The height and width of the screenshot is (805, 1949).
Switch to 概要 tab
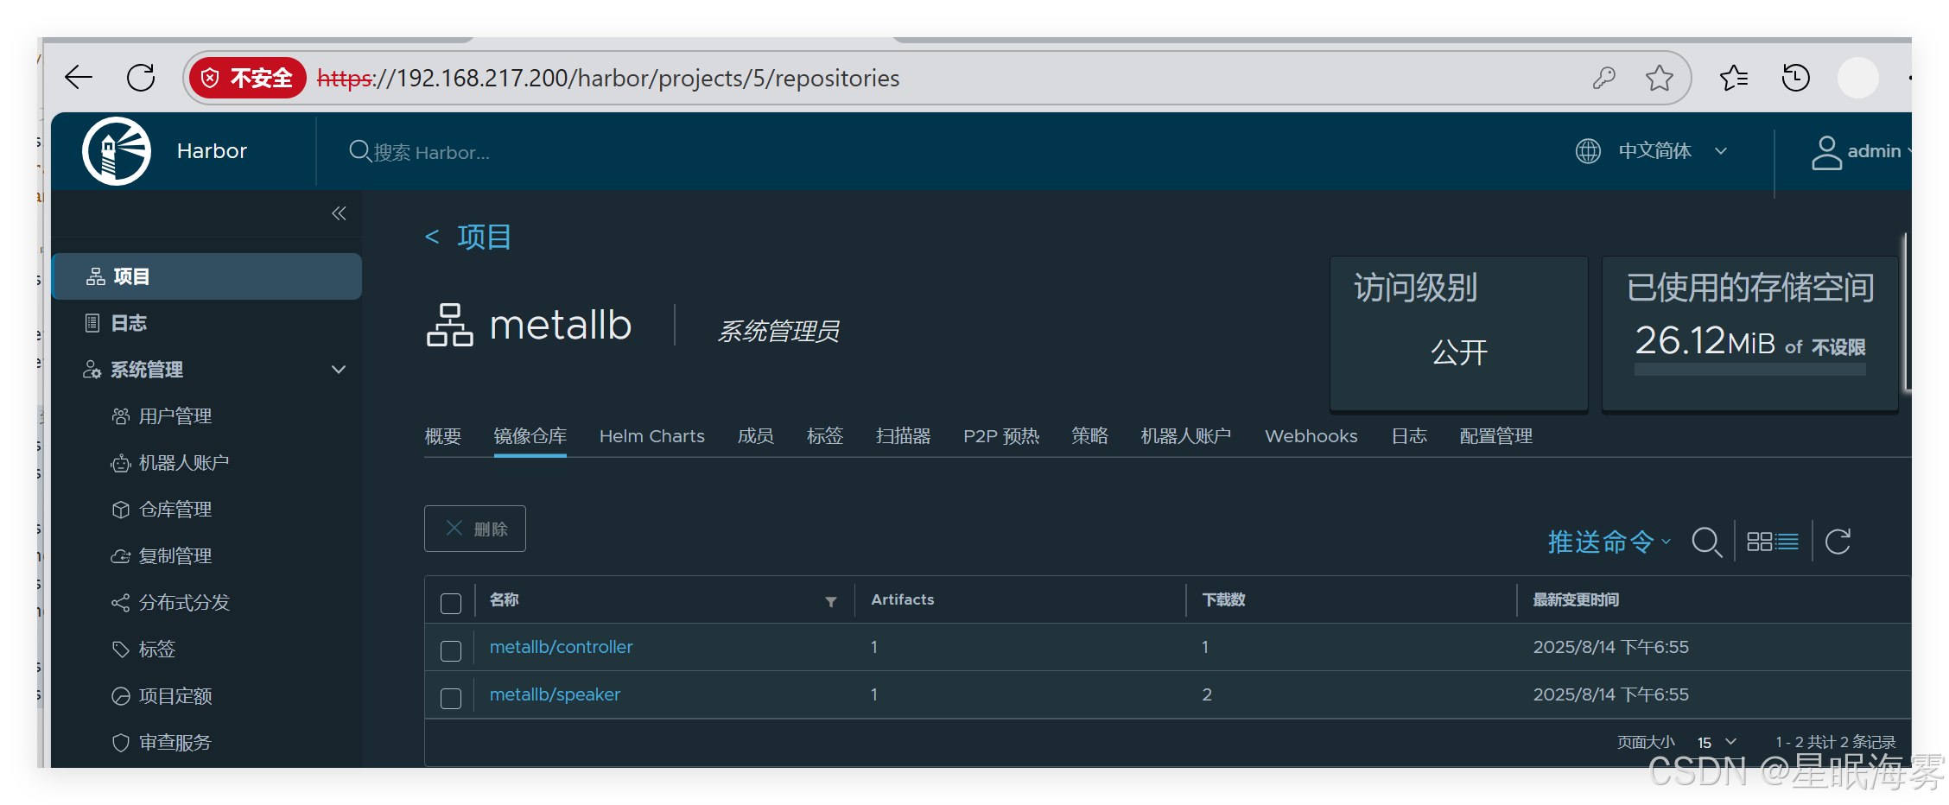tap(443, 436)
